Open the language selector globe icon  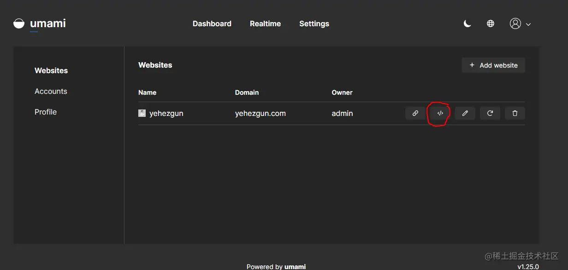[x=491, y=23]
